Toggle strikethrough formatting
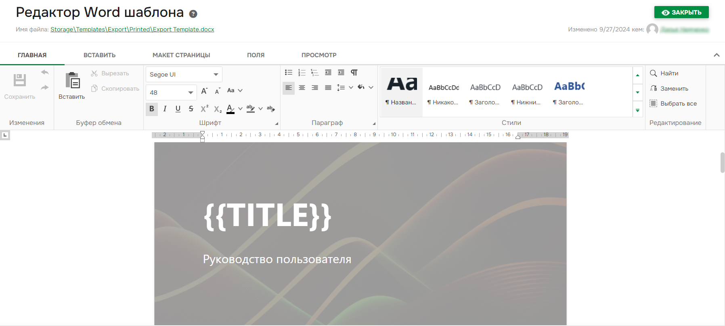This screenshot has height=326, width=725. (191, 109)
